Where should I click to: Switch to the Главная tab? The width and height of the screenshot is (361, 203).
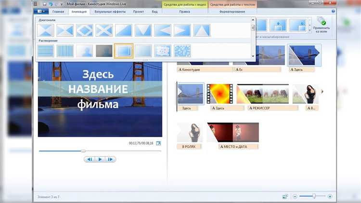click(x=58, y=11)
